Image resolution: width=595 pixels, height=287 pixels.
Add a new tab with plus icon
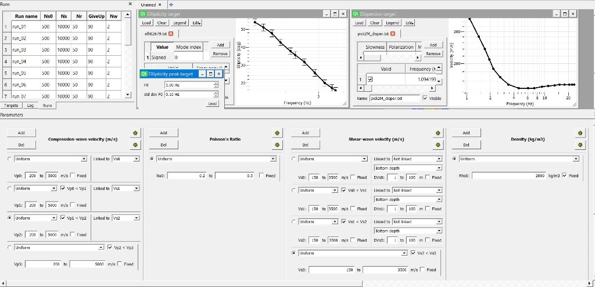click(171, 5)
